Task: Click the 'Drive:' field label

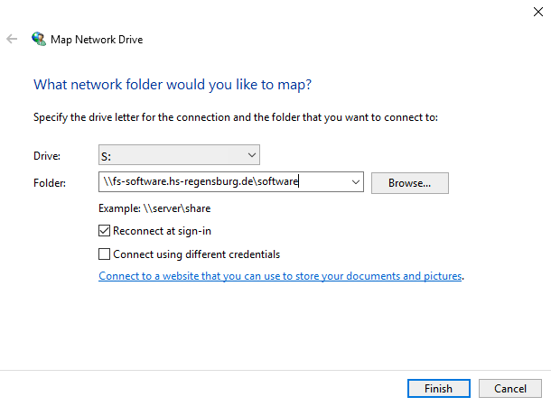Action: pyautogui.click(x=47, y=156)
